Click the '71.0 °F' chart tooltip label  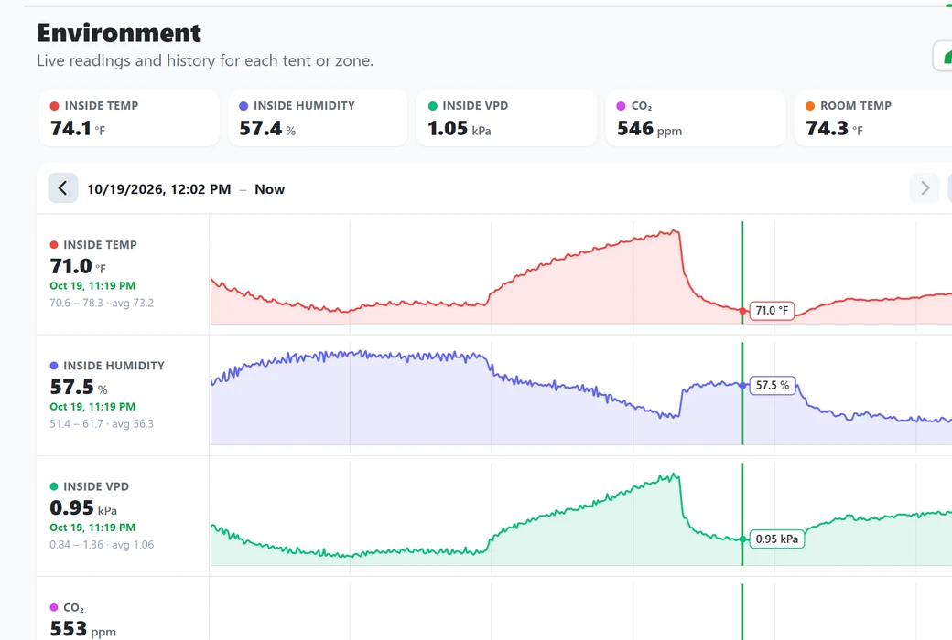[x=772, y=311]
